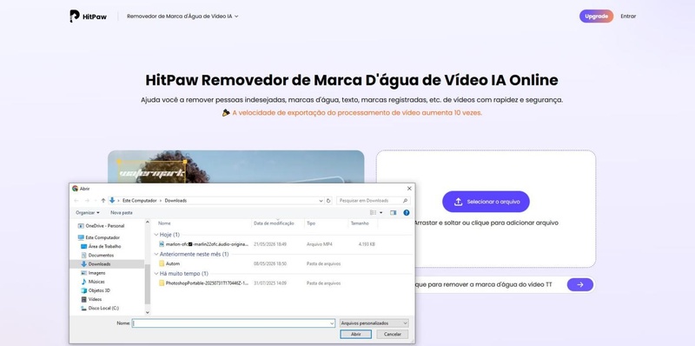Go up one folder level
Screen dimensions: 695x346
pyautogui.click(x=103, y=201)
